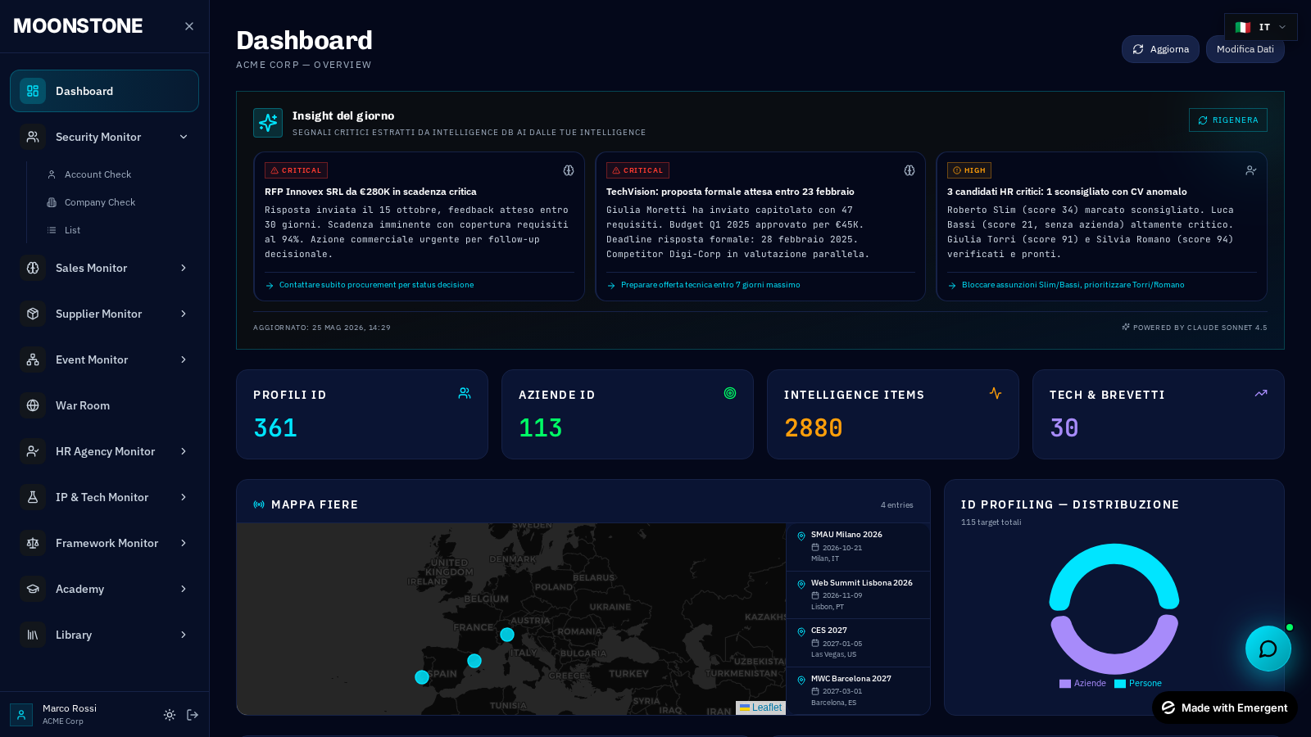
Task: Expand the Academy chevron
Action: [184, 589]
